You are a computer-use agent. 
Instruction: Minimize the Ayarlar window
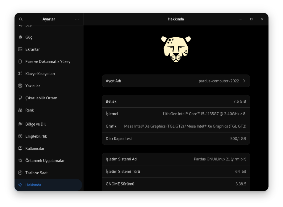(240, 19)
